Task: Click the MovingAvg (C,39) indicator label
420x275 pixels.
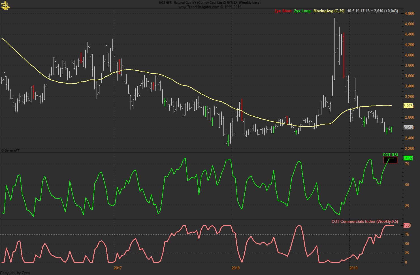Action: point(329,11)
